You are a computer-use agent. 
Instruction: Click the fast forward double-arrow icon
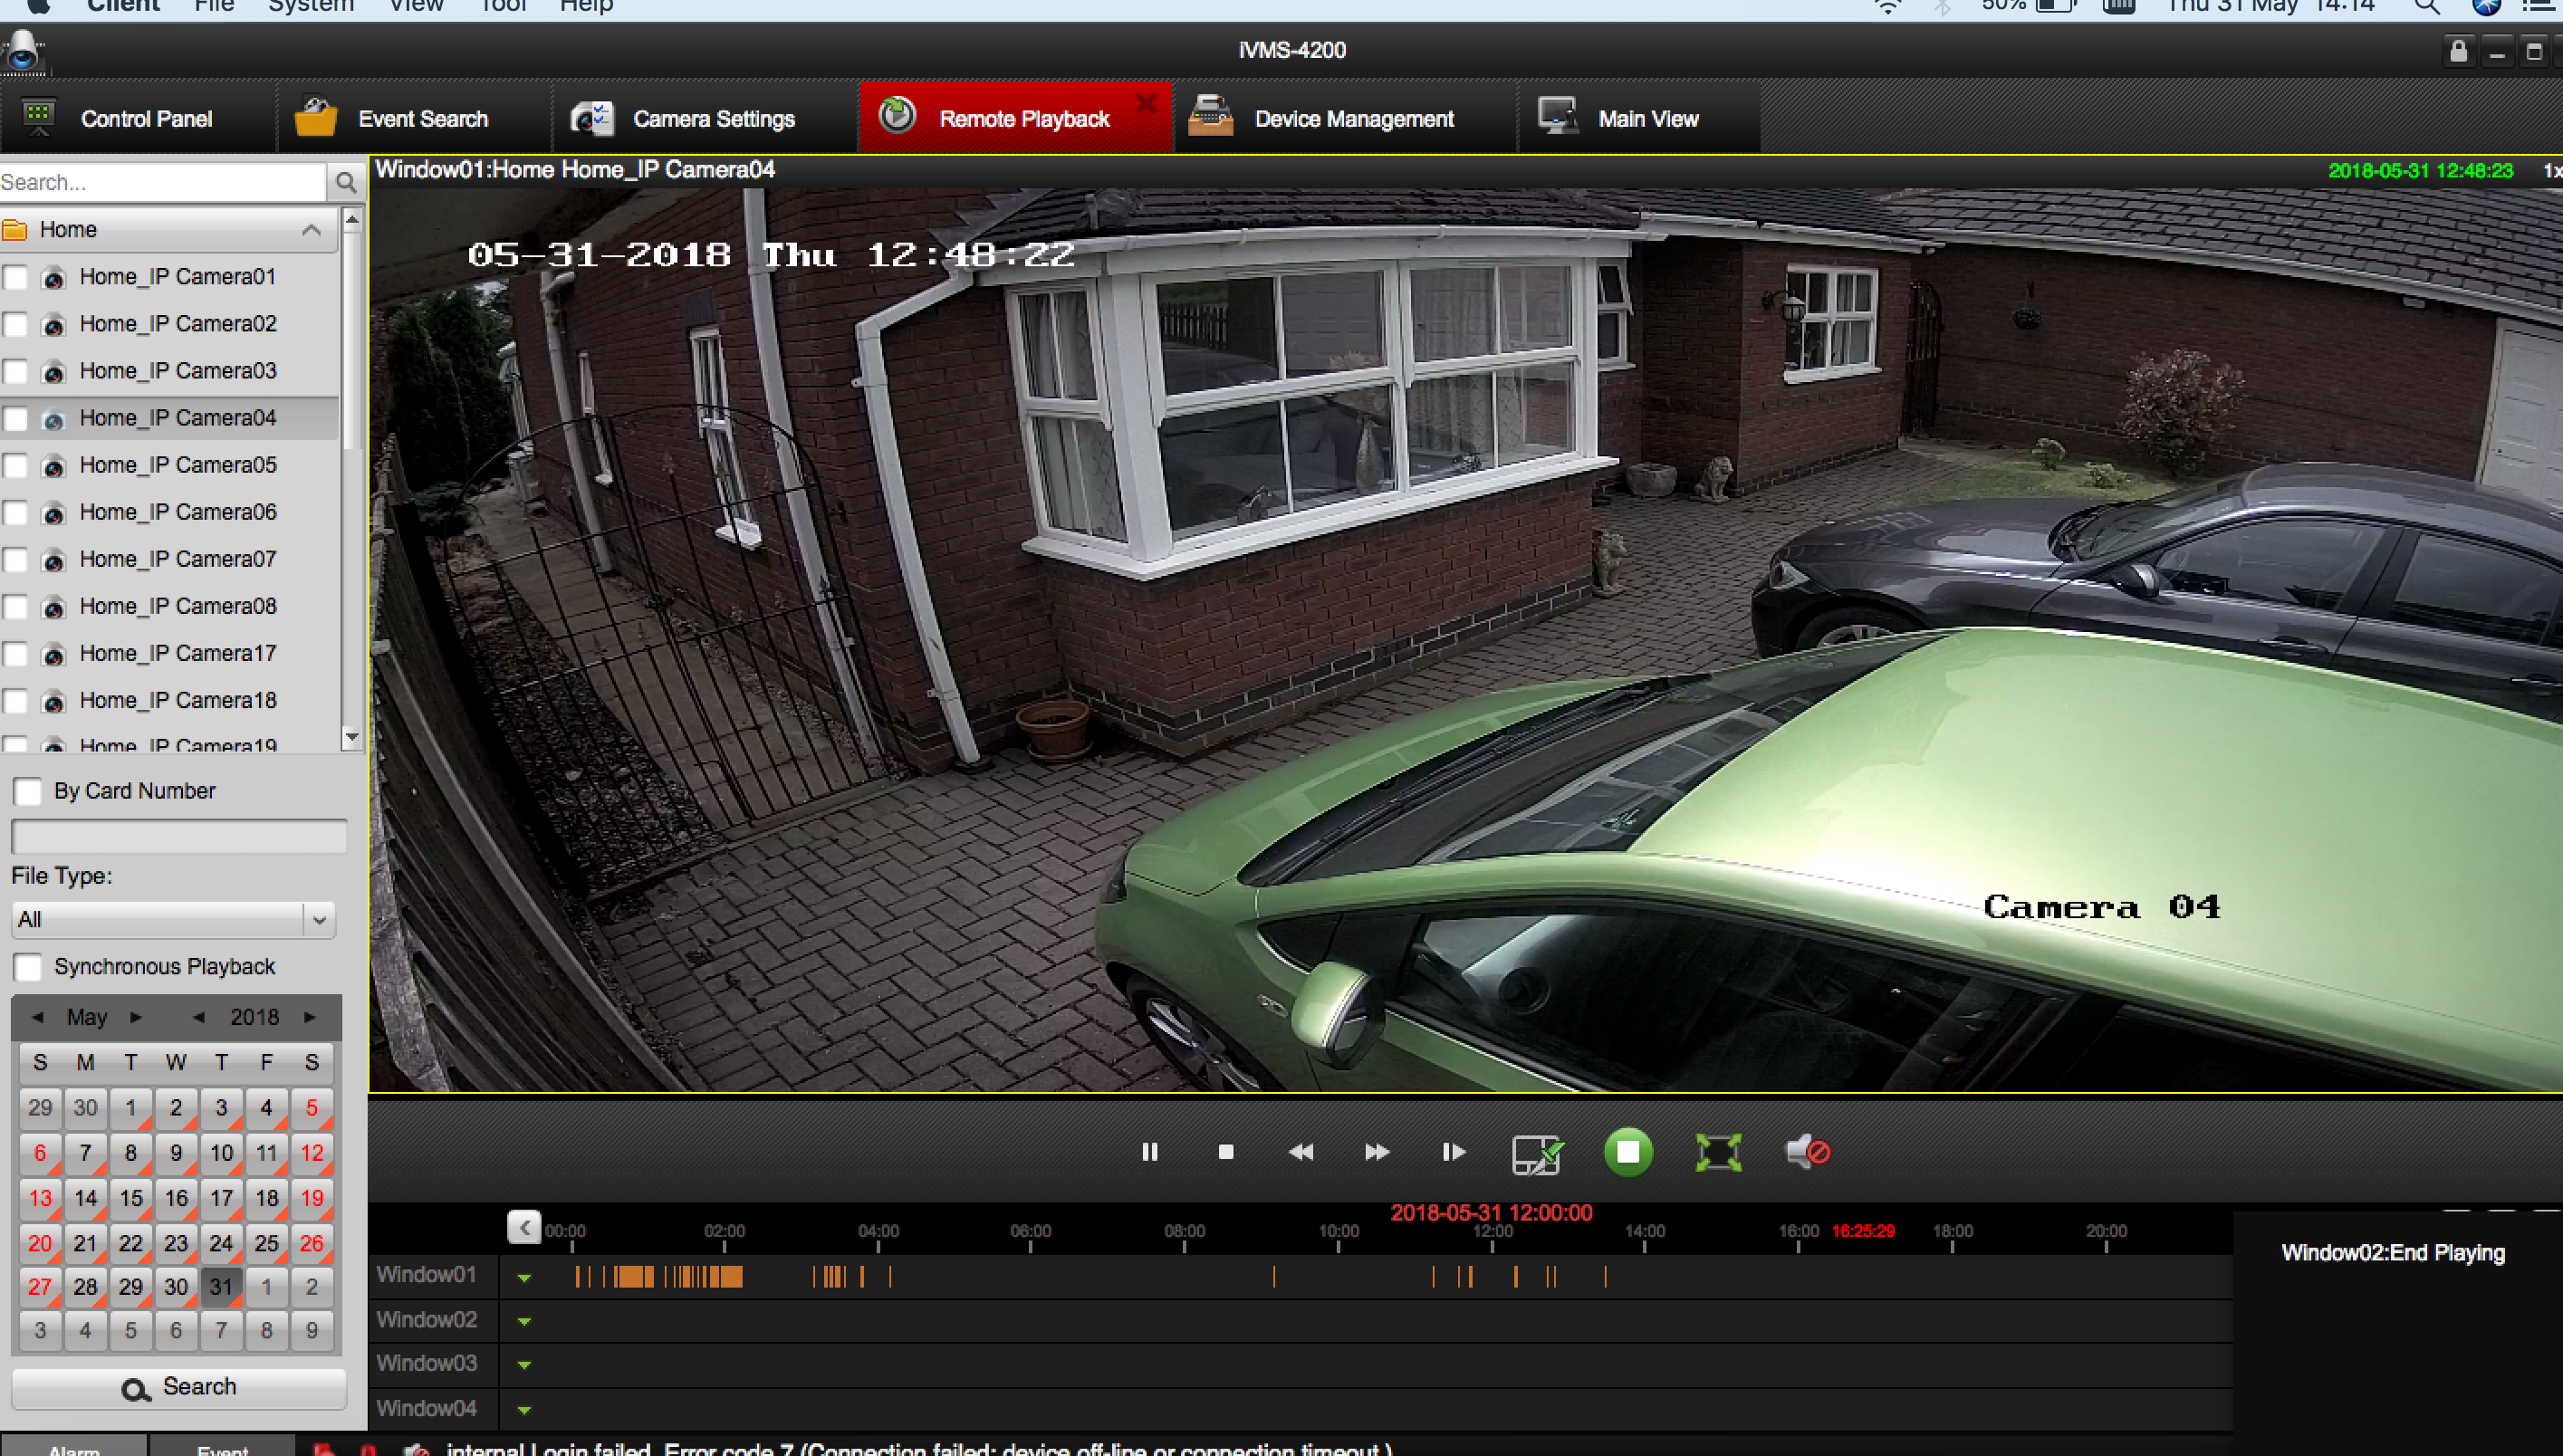click(1376, 1152)
